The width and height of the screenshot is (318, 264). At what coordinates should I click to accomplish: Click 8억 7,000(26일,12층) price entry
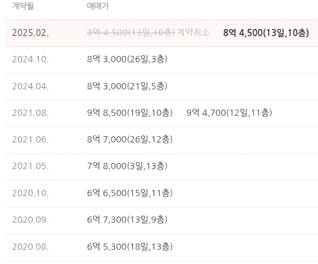pos(130,140)
